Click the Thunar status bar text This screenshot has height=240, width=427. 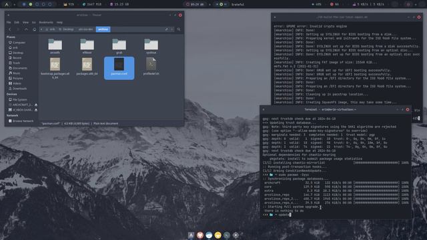pyautogui.click(x=79, y=123)
